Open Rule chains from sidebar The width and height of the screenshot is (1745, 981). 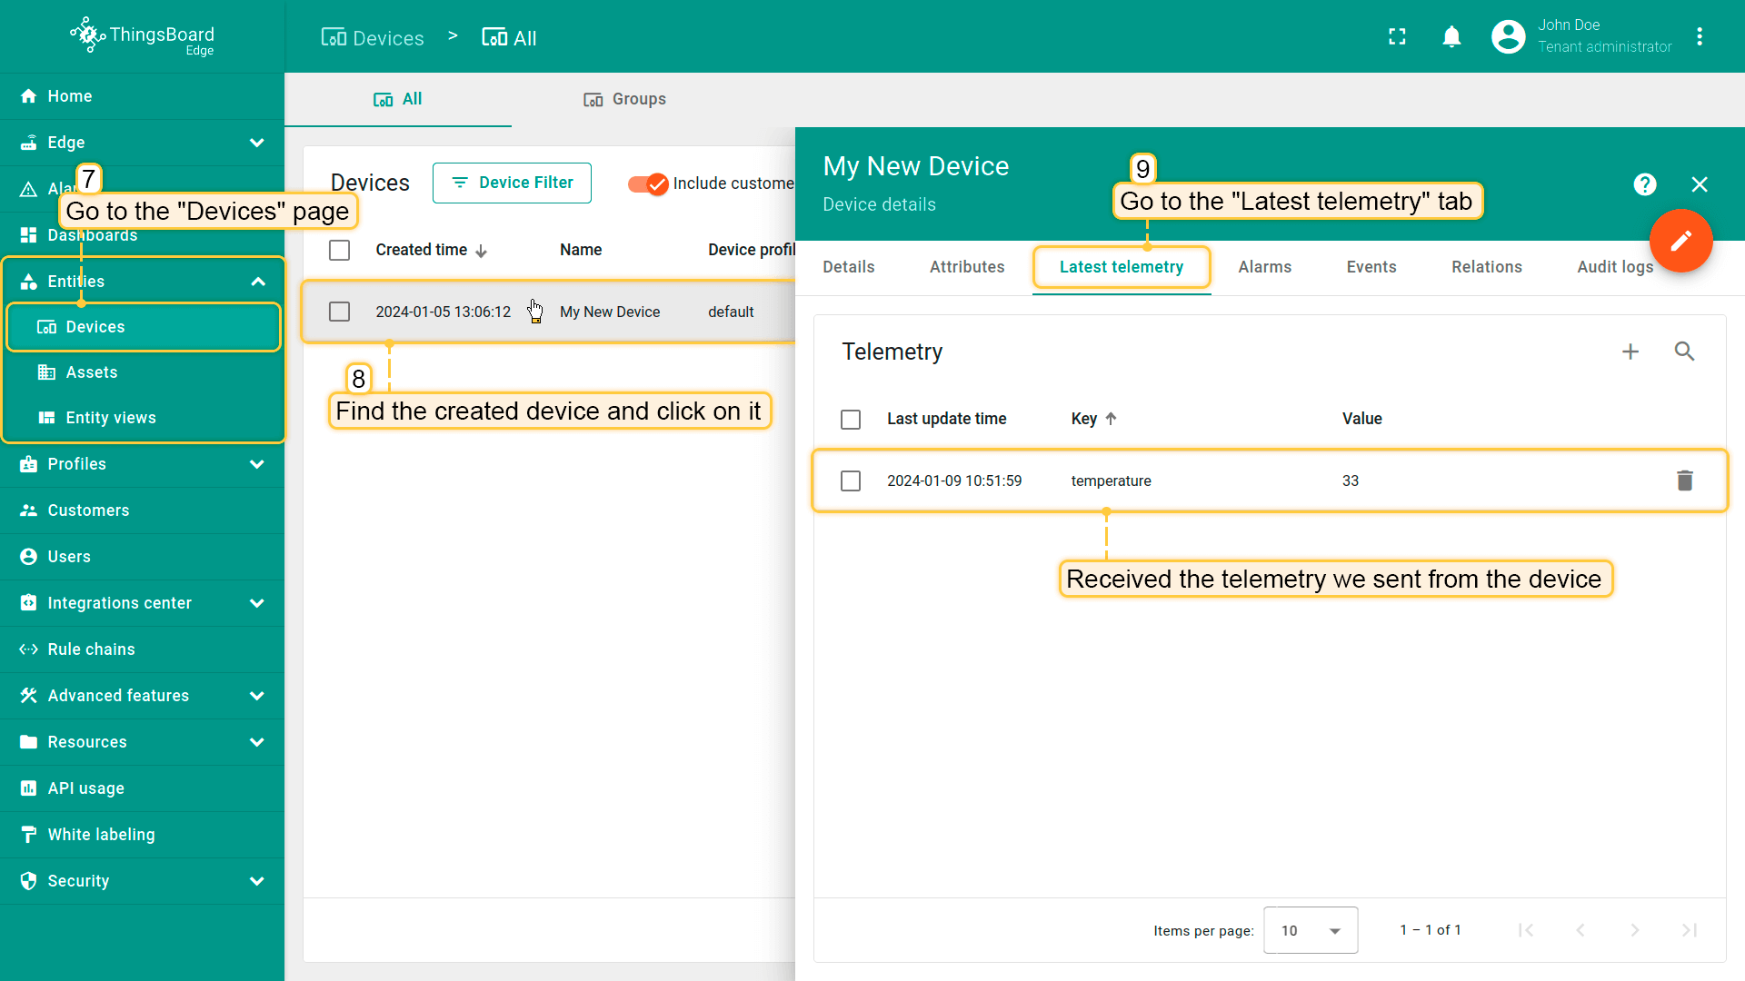tap(91, 649)
